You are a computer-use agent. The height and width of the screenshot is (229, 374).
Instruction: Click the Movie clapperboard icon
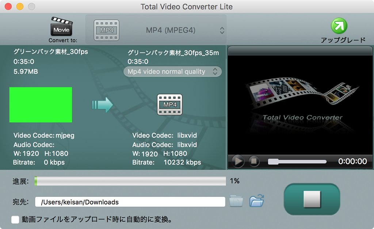pyautogui.click(x=61, y=26)
